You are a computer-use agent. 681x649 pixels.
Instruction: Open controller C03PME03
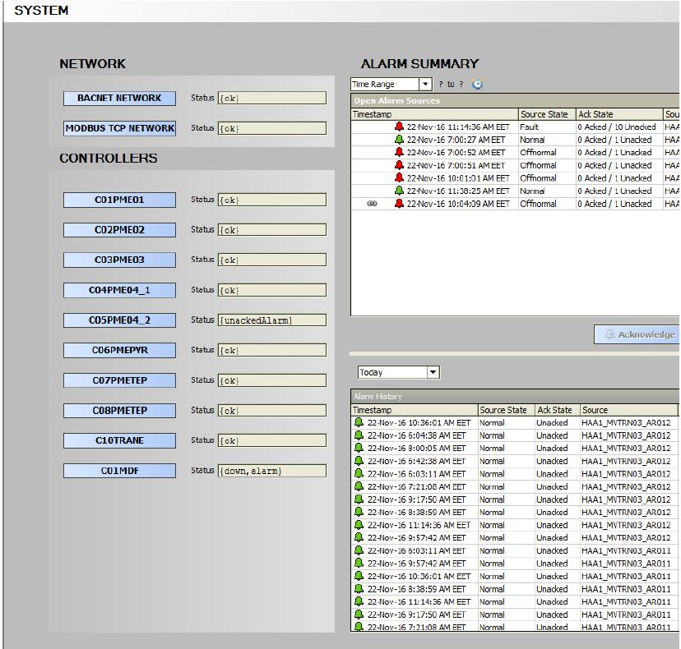click(119, 260)
